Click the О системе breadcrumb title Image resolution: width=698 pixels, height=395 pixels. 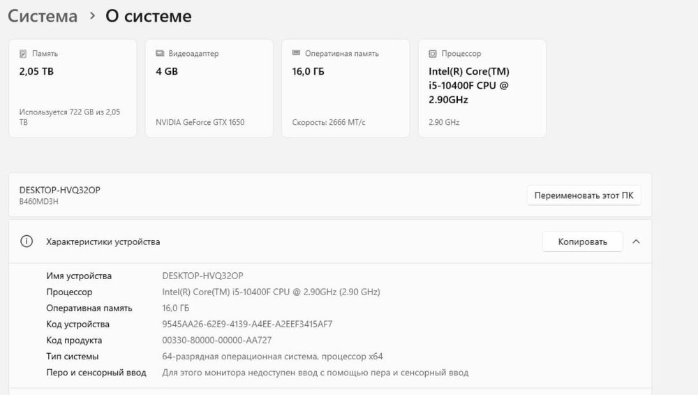(x=148, y=16)
